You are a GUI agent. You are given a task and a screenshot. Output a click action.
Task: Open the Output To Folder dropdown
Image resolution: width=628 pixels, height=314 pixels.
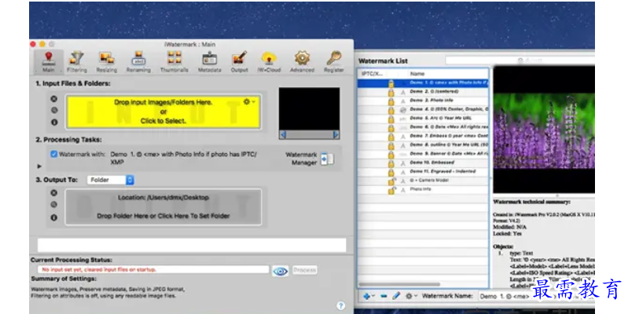[110, 180]
